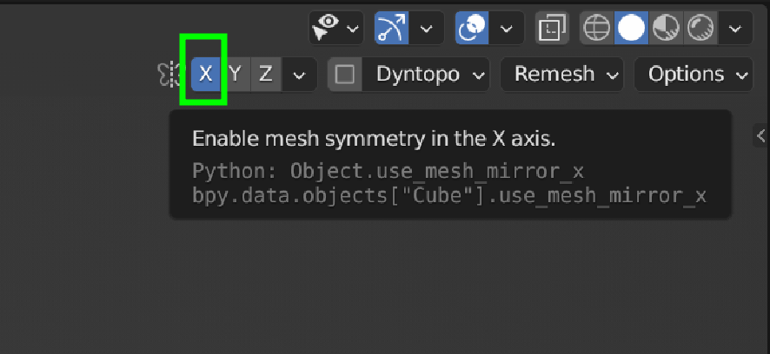Open the Dyntopo settings dropdown
The width and height of the screenshot is (770, 354).
[x=428, y=74]
